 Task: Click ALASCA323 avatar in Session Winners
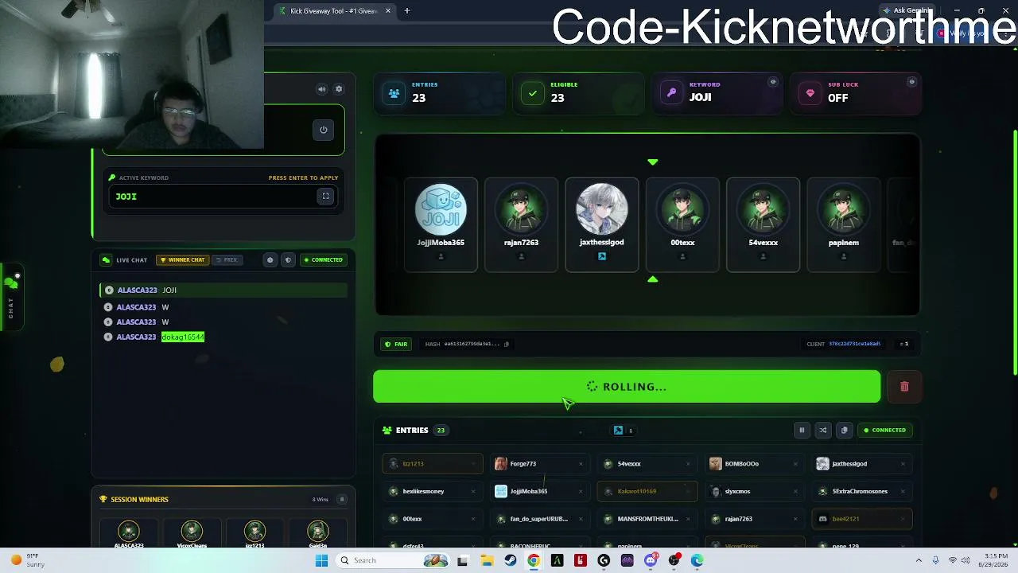tap(129, 532)
